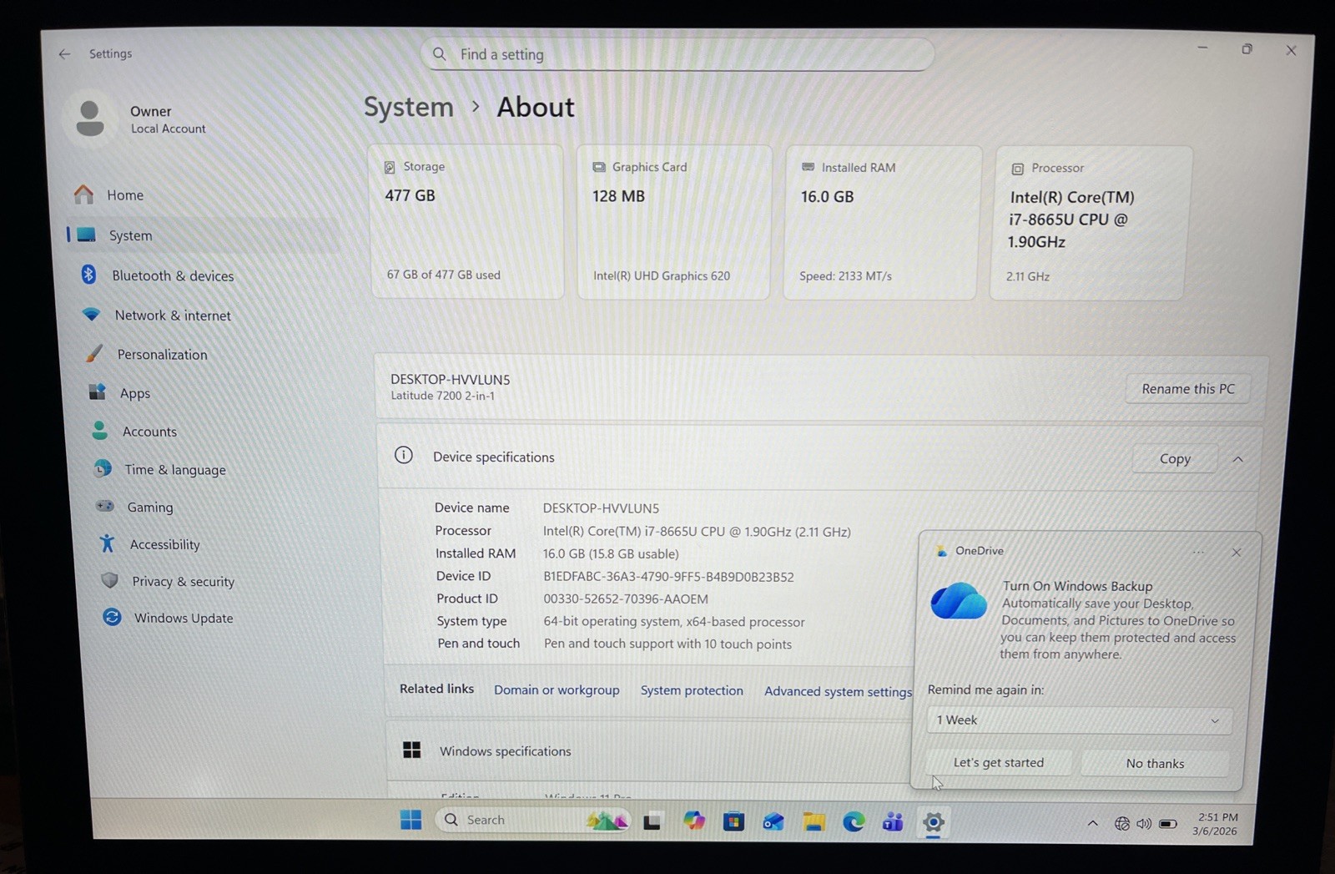This screenshot has width=1335, height=874.
Task: Click the Privacy & security shield icon
Action: 109,580
